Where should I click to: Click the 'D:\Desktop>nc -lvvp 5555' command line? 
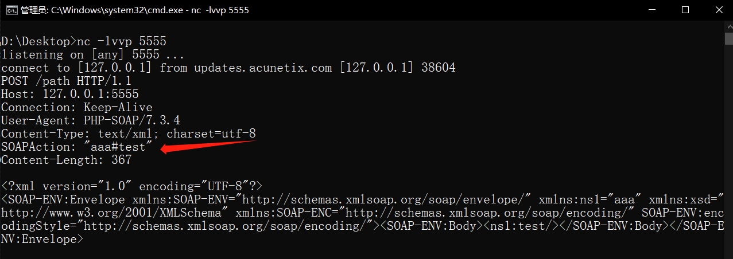[x=84, y=41]
